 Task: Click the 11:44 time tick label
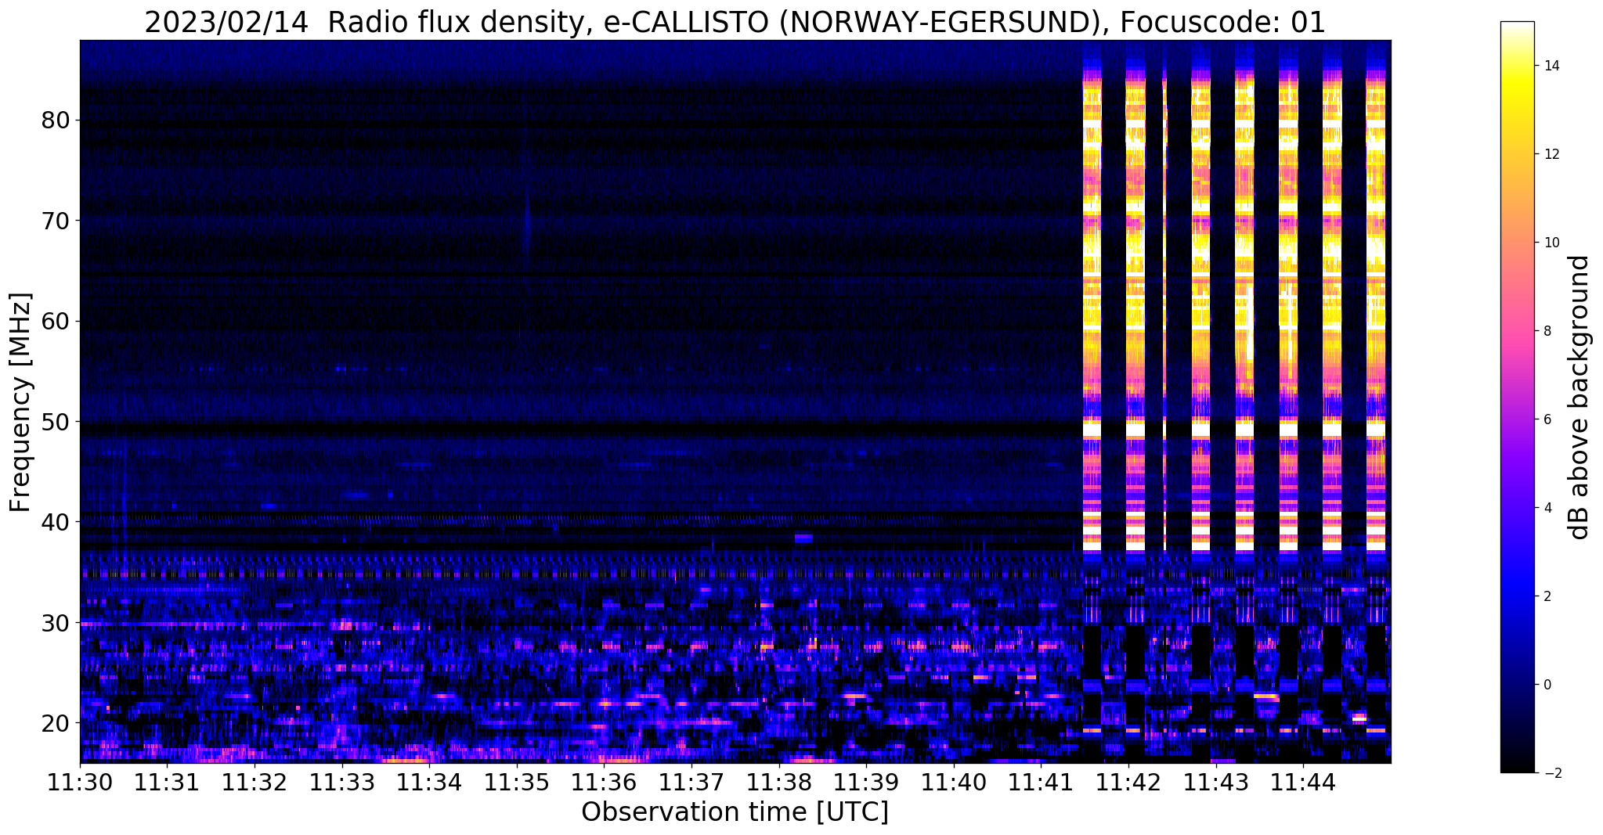(x=1303, y=782)
